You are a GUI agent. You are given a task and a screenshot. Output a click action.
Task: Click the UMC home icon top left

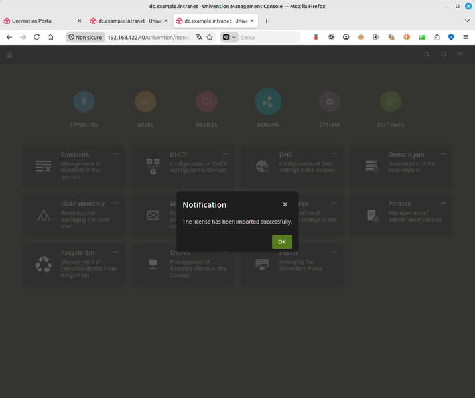click(x=9, y=54)
